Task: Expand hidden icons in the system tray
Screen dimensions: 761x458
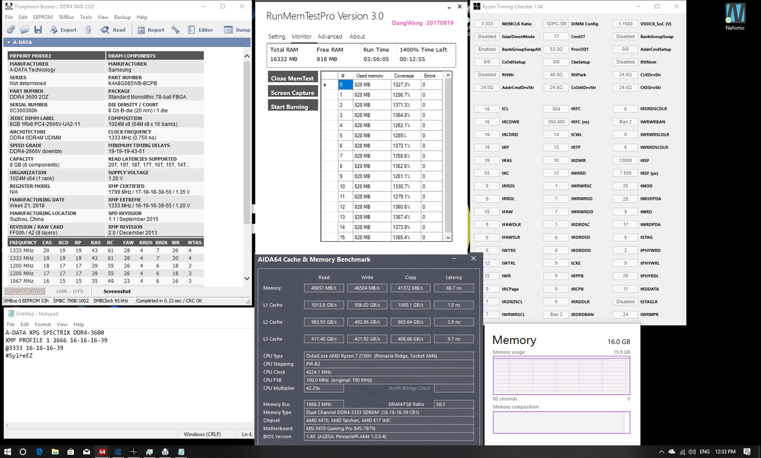Action: pyautogui.click(x=661, y=451)
